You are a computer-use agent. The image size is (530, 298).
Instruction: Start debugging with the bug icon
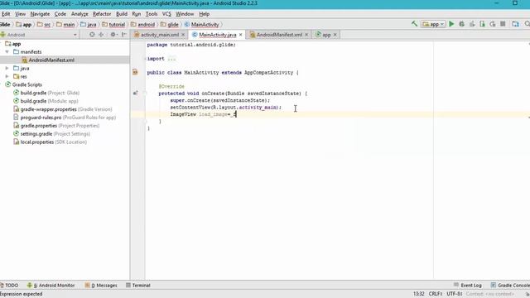click(x=462, y=24)
